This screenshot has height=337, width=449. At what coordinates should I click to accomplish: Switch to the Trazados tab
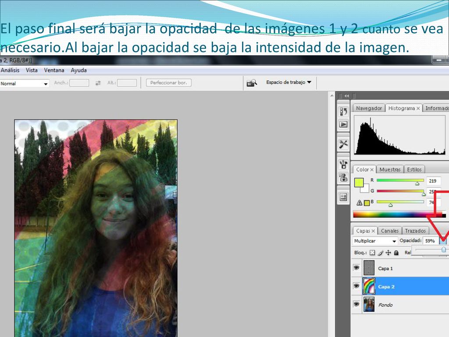point(415,231)
